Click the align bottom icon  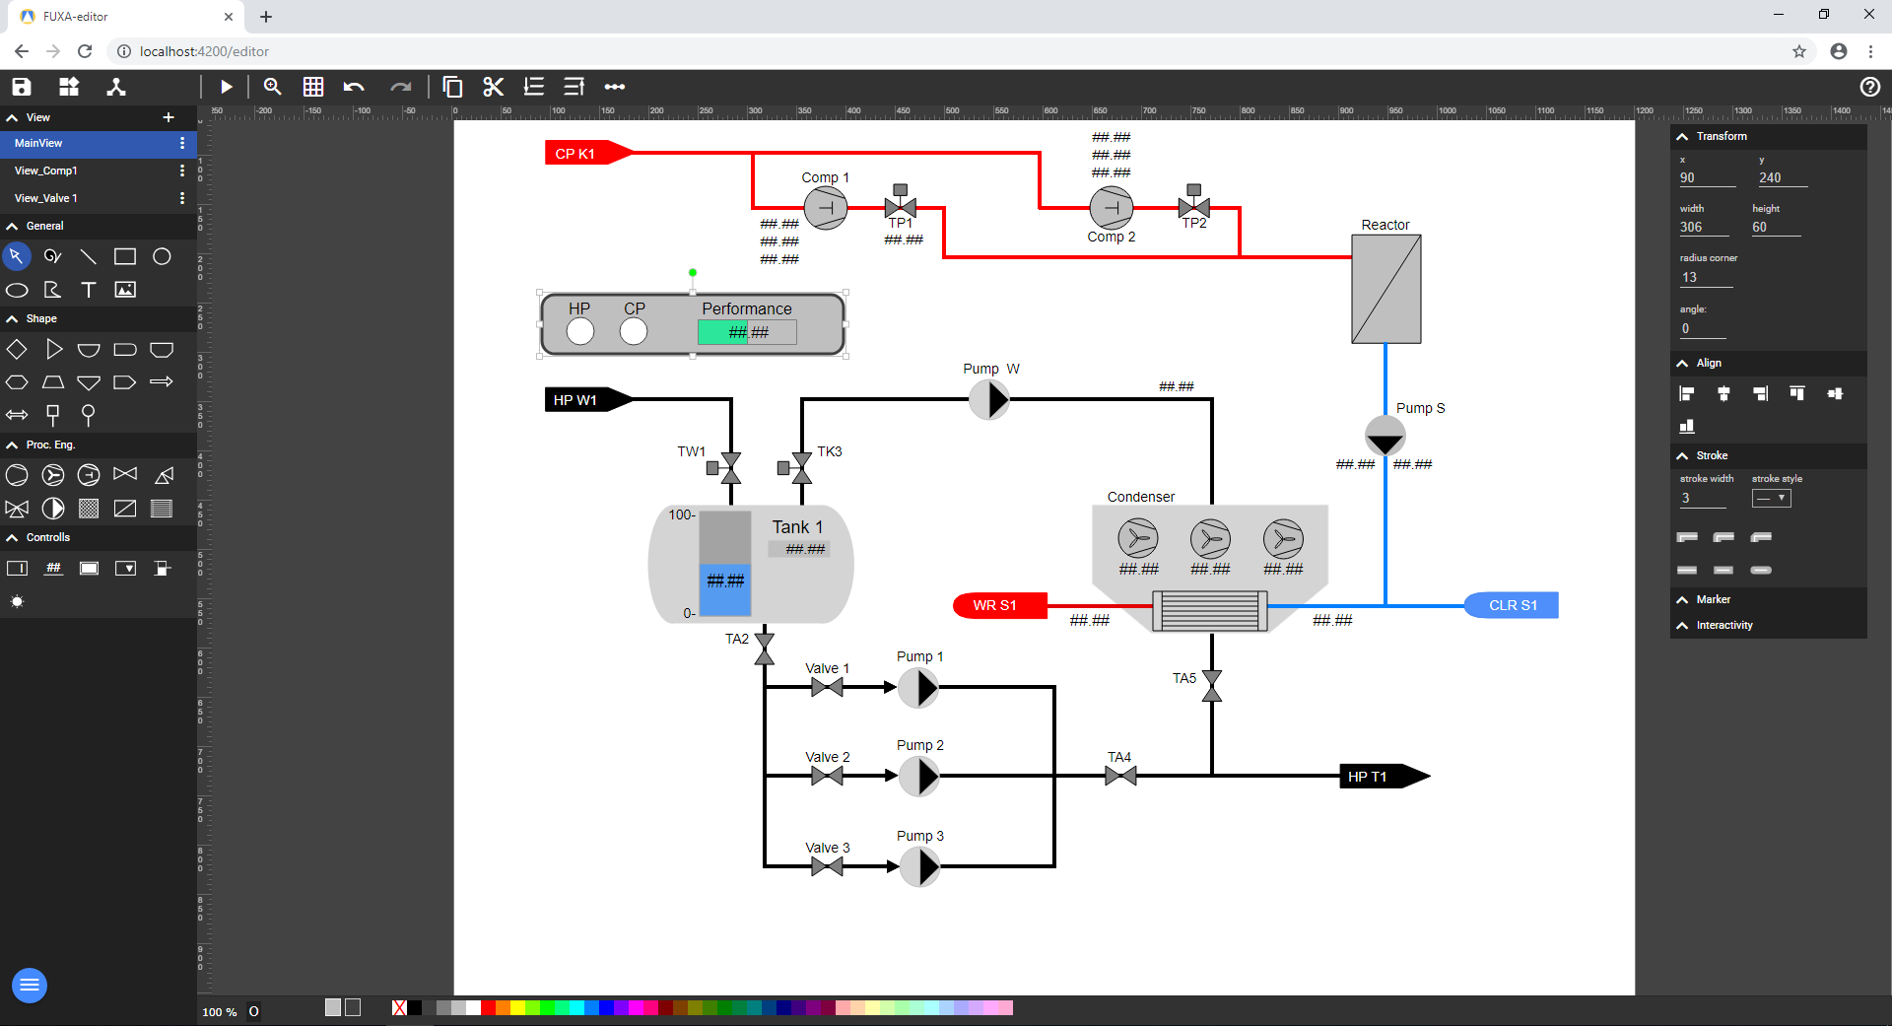[1686, 426]
